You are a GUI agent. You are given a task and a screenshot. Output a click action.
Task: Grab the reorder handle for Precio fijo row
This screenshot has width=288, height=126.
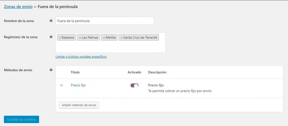pos(62,85)
